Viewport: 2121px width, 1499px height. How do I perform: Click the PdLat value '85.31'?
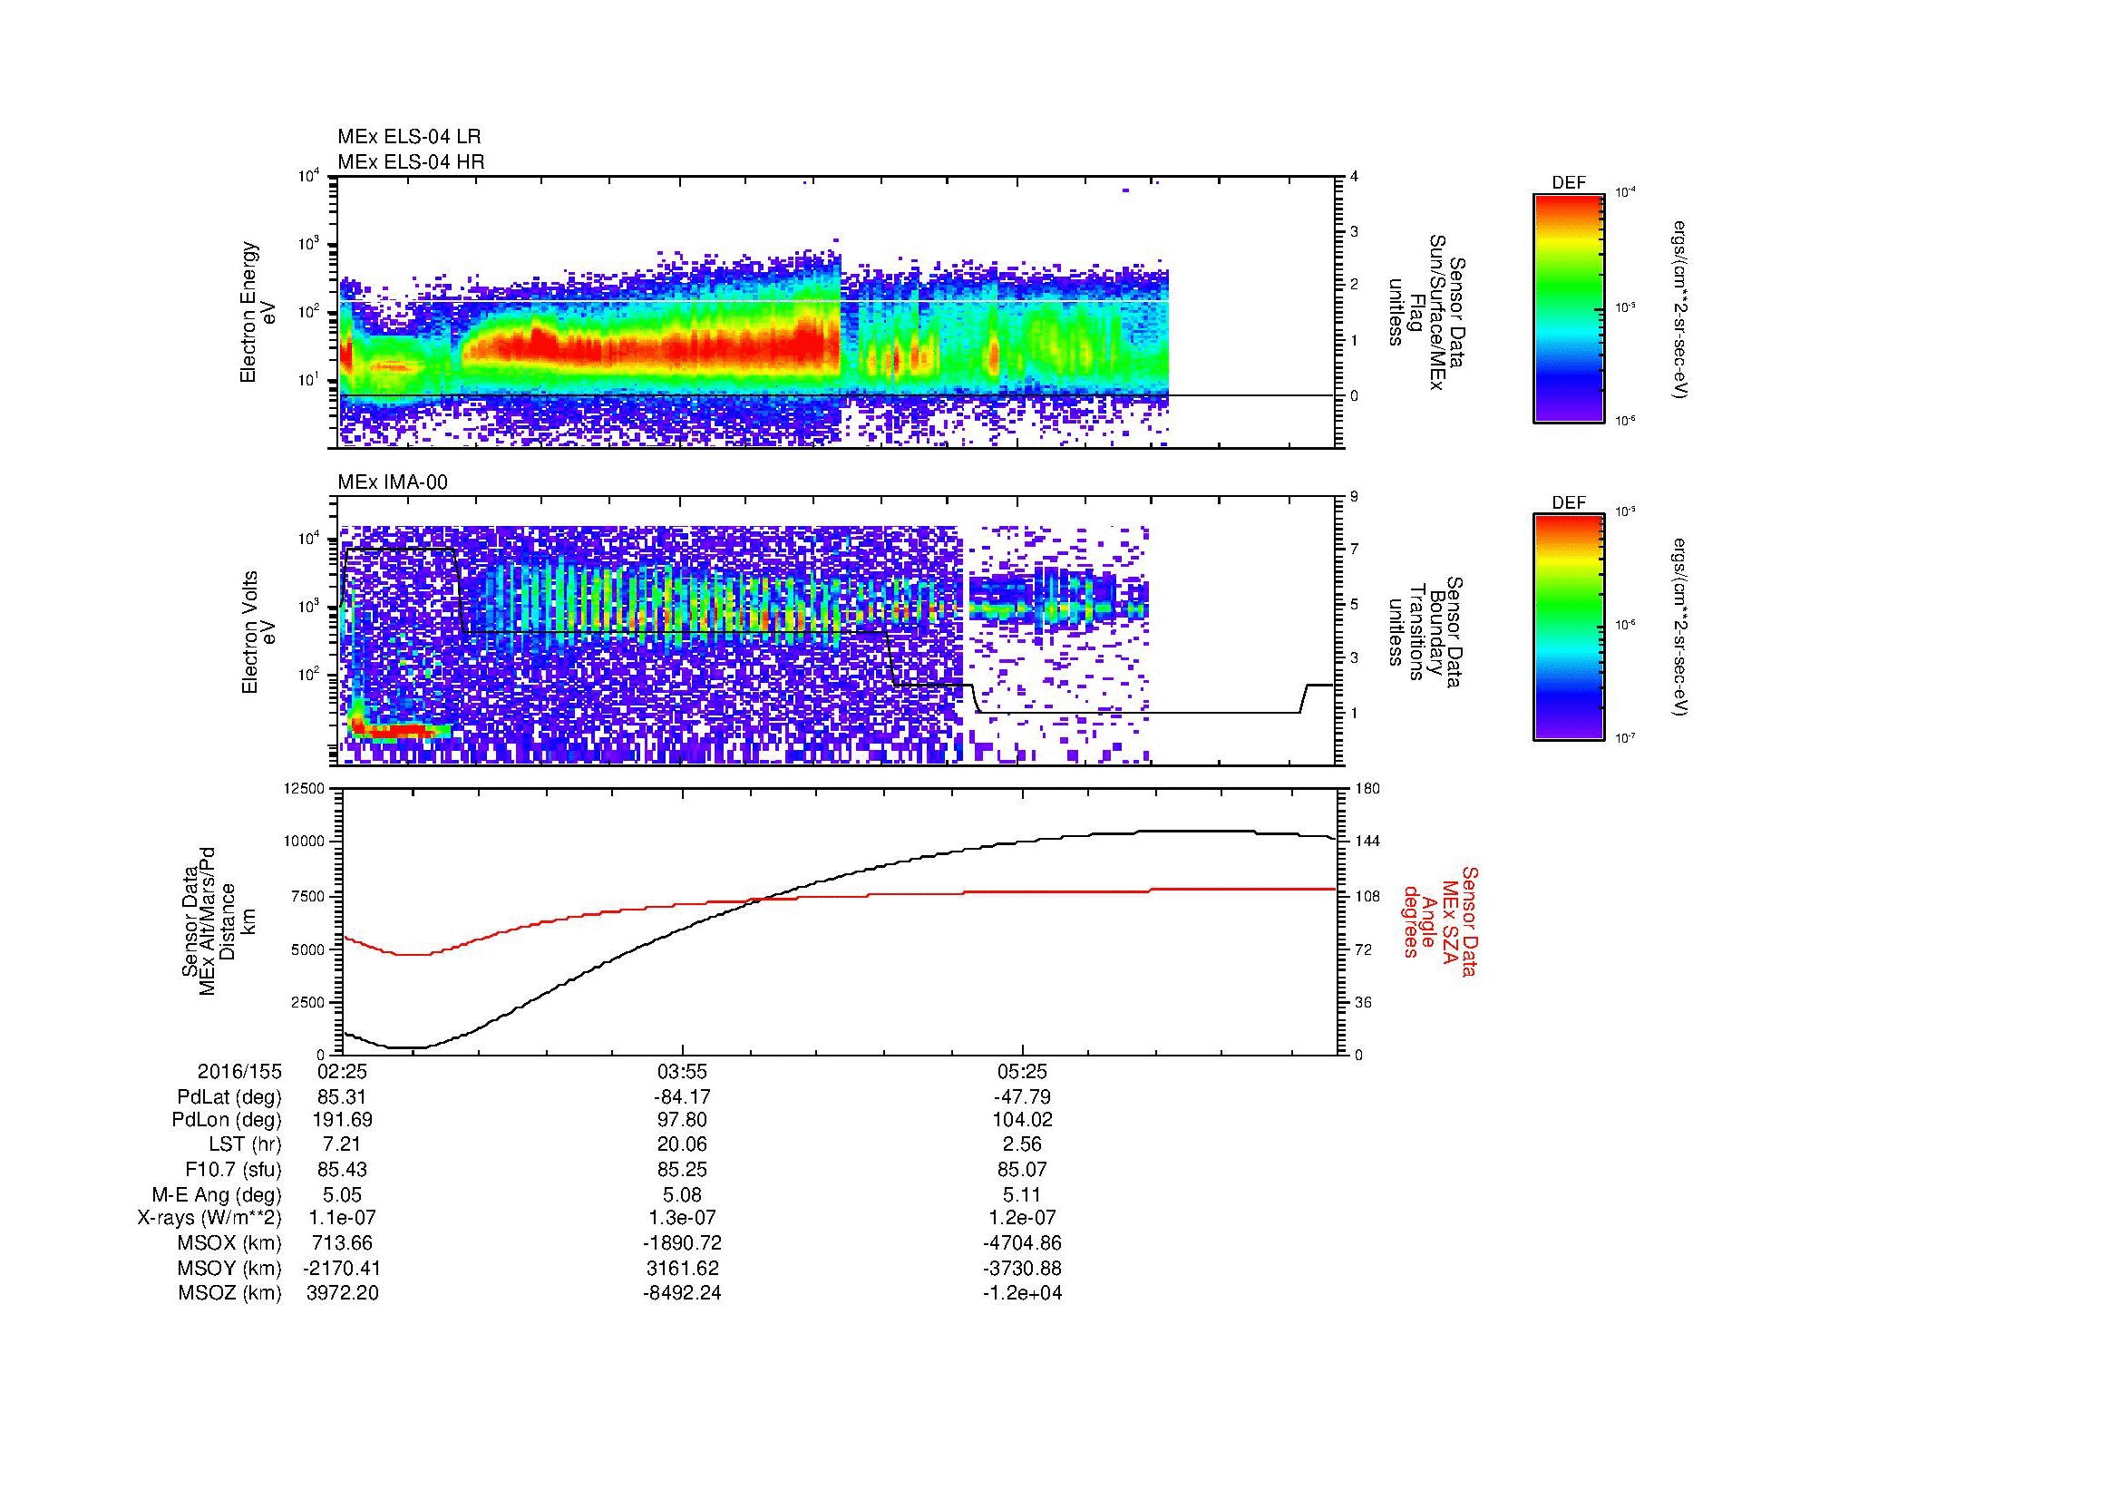[342, 1097]
